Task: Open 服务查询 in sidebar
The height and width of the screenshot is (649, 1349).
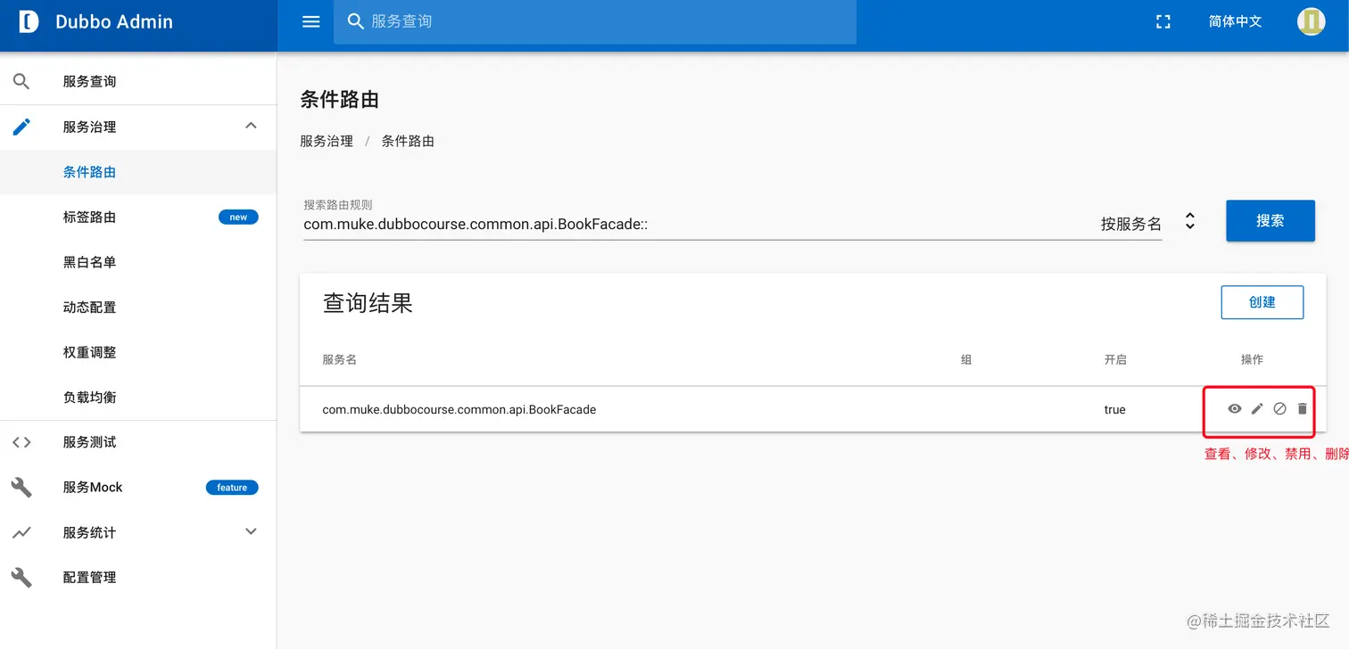Action: tap(138, 81)
